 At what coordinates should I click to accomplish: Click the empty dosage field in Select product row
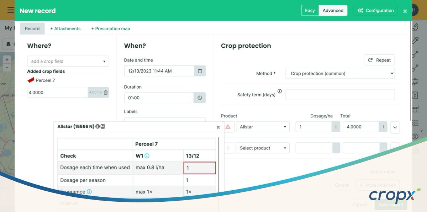[313, 148]
